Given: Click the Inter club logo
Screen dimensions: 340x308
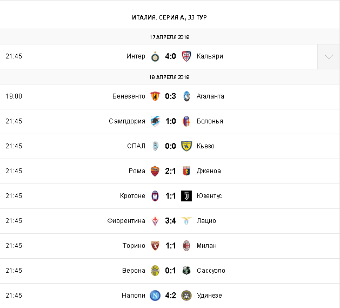Looking at the screenshot, I should coord(155,56).
